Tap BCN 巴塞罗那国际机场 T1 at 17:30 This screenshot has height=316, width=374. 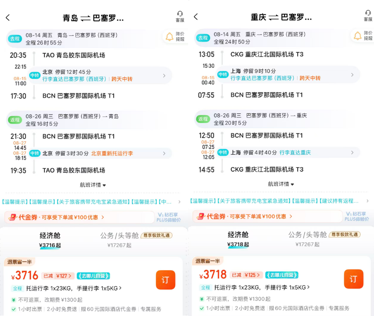[x=79, y=96]
